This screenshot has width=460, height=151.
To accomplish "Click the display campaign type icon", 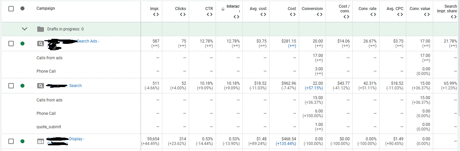I will 40,141.
